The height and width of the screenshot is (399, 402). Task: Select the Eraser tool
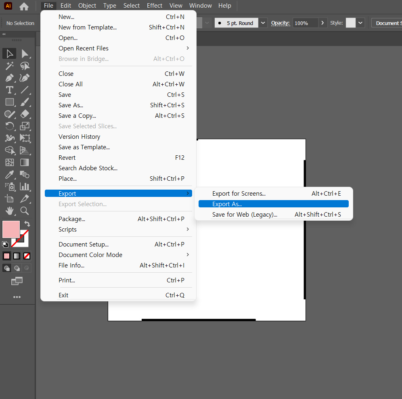pos(25,114)
